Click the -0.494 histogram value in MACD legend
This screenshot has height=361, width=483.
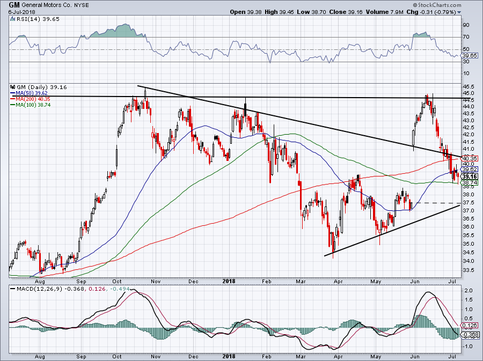(119, 289)
